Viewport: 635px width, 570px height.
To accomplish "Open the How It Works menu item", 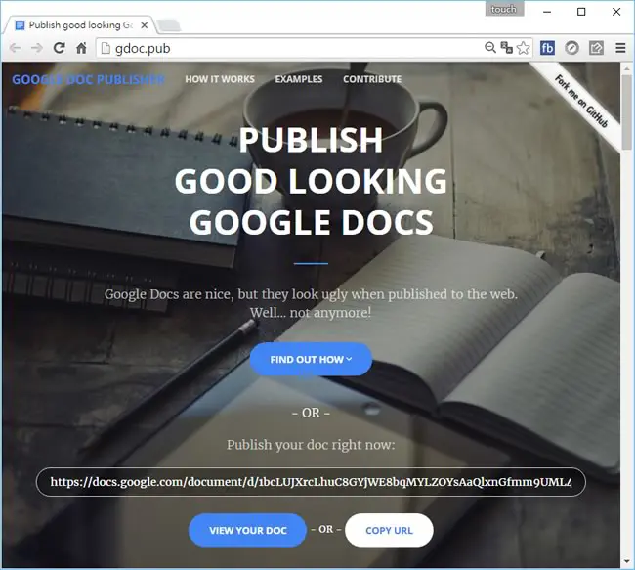I will pos(220,79).
